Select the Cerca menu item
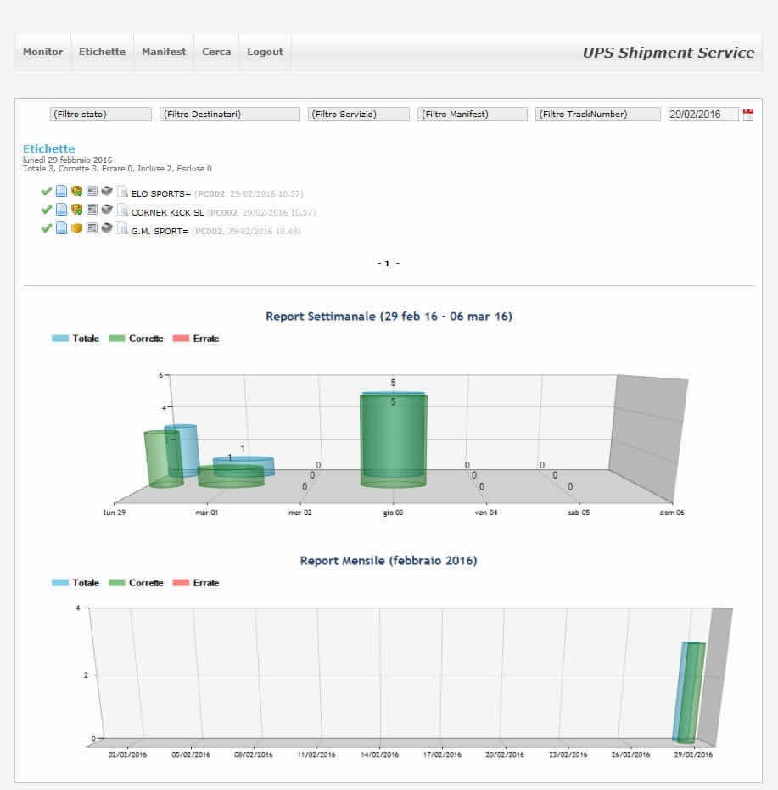This screenshot has width=778, height=790. click(x=216, y=52)
